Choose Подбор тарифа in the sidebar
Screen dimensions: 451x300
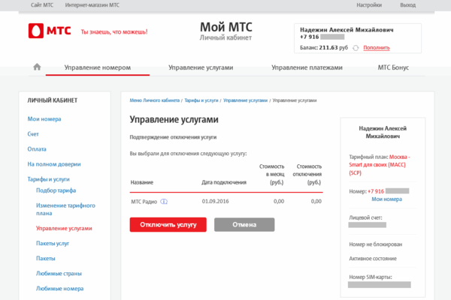pyautogui.click(x=56, y=190)
